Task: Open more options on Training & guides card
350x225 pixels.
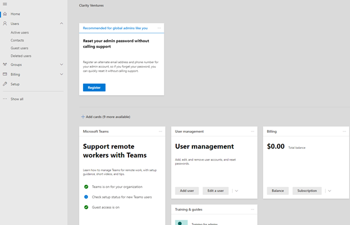Action: 252,209
